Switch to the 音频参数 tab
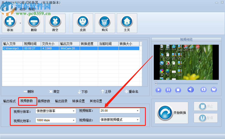Image resolution: width=225 pixels, height=139 pixels. point(44,101)
